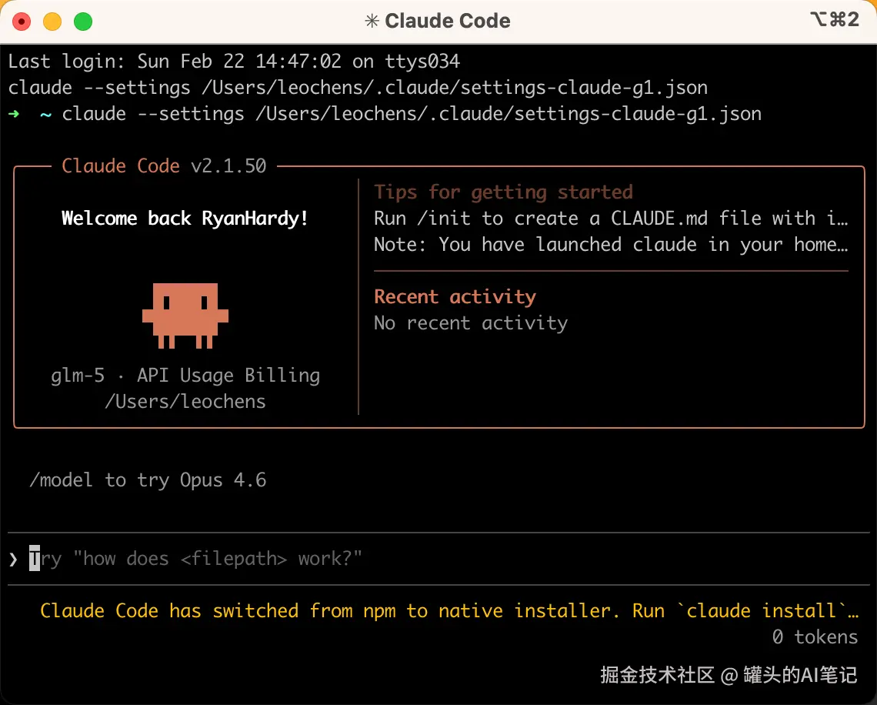Click the "No recent activity" text

[x=471, y=322]
